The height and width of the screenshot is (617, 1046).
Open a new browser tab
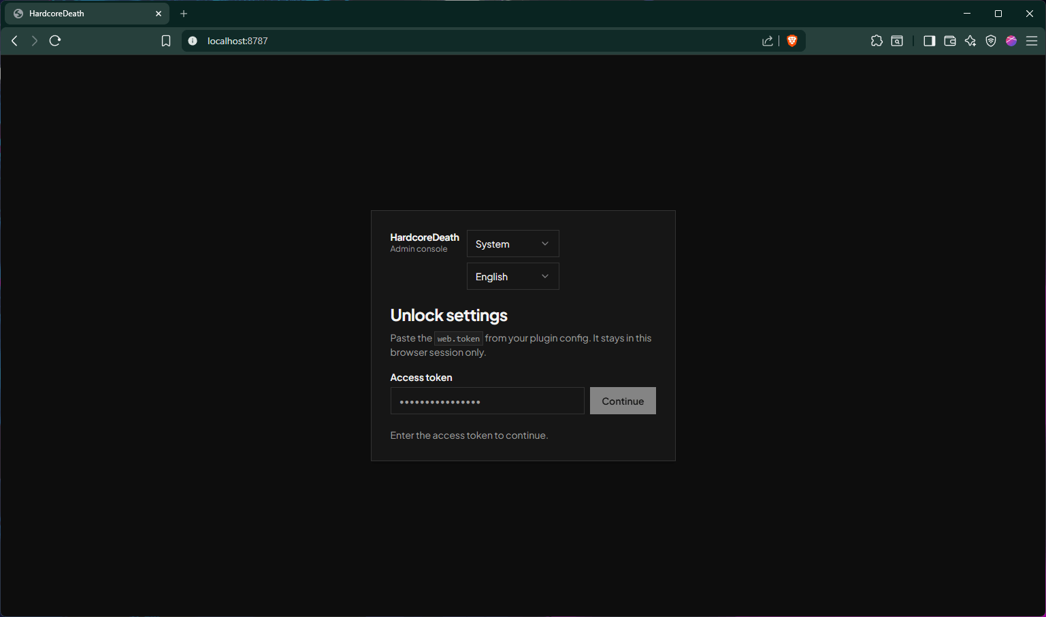(x=184, y=14)
